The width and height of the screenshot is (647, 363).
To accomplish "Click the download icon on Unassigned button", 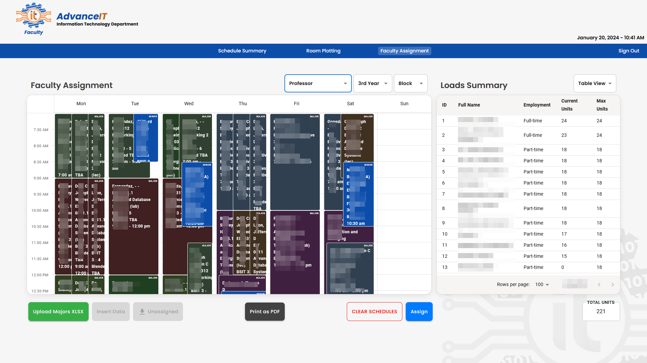I will coord(142,312).
